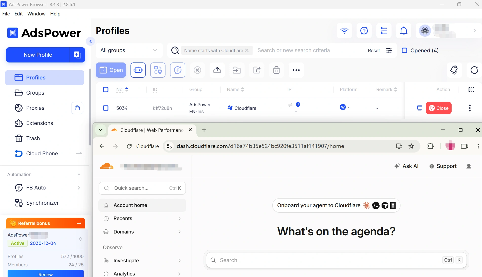Open the All groups dropdown
This screenshot has width=482, height=277.
click(129, 50)
